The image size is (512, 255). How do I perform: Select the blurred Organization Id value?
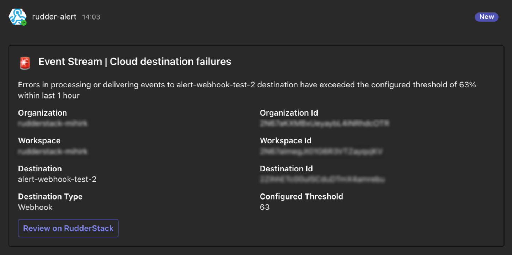pos(325,123)
